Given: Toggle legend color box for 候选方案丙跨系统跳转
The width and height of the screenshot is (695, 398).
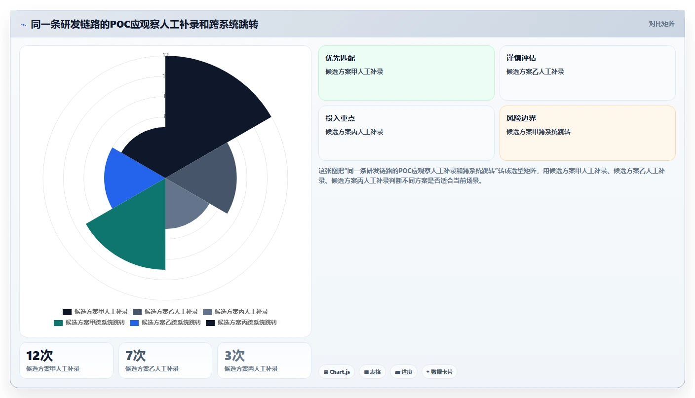Looking at the screenshot, I should [x=210, y=323].
